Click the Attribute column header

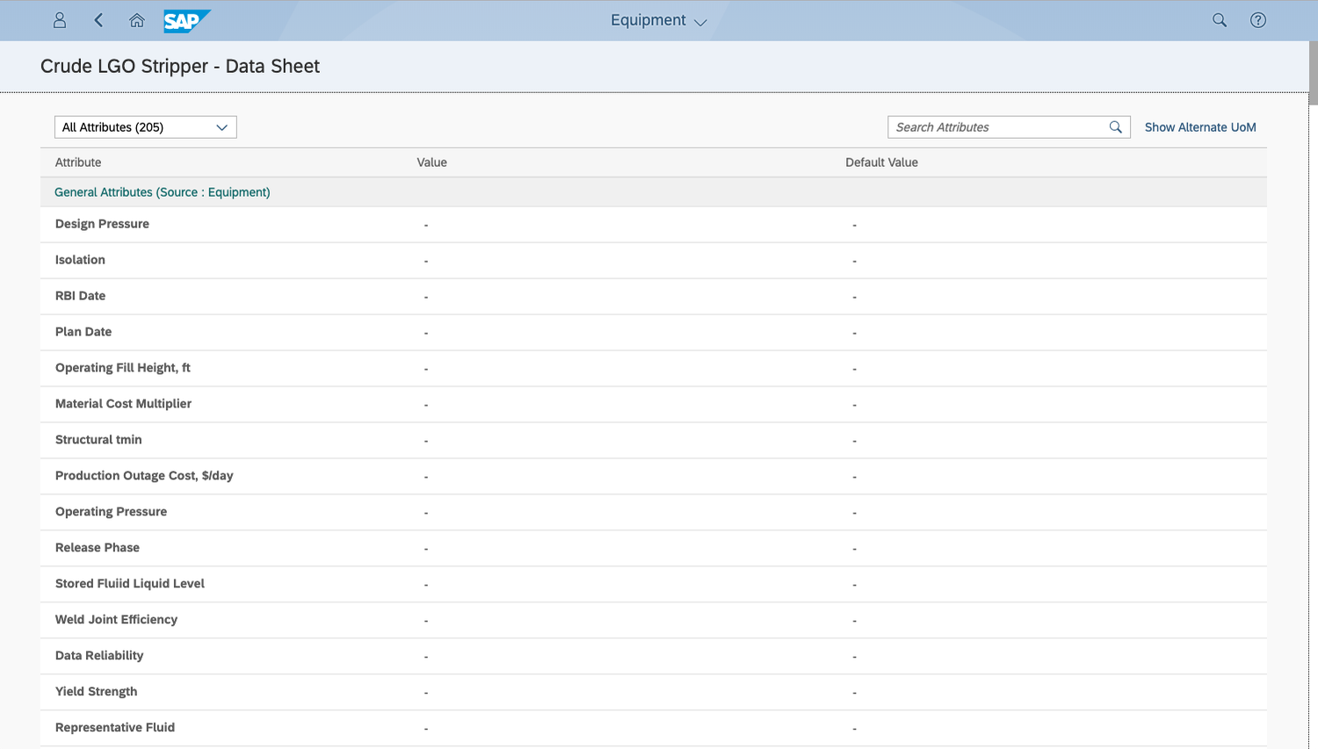pyautogui.click(x=78, y=162)
